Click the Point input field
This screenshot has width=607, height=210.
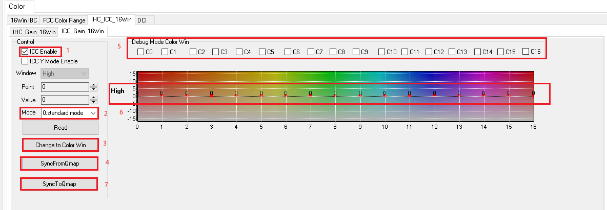click(x=65, y=87)
